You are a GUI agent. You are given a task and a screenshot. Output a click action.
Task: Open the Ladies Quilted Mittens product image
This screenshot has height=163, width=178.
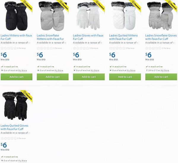[125, 16]
